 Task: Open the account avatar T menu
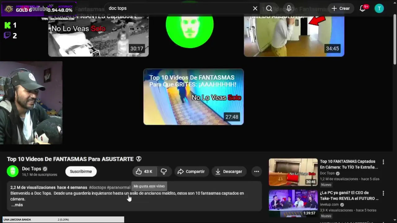(379, 8)
